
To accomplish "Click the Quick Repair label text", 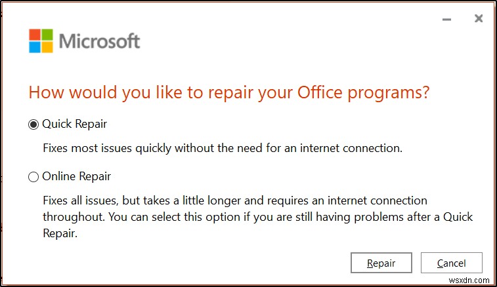I will (x=74, y=124).
